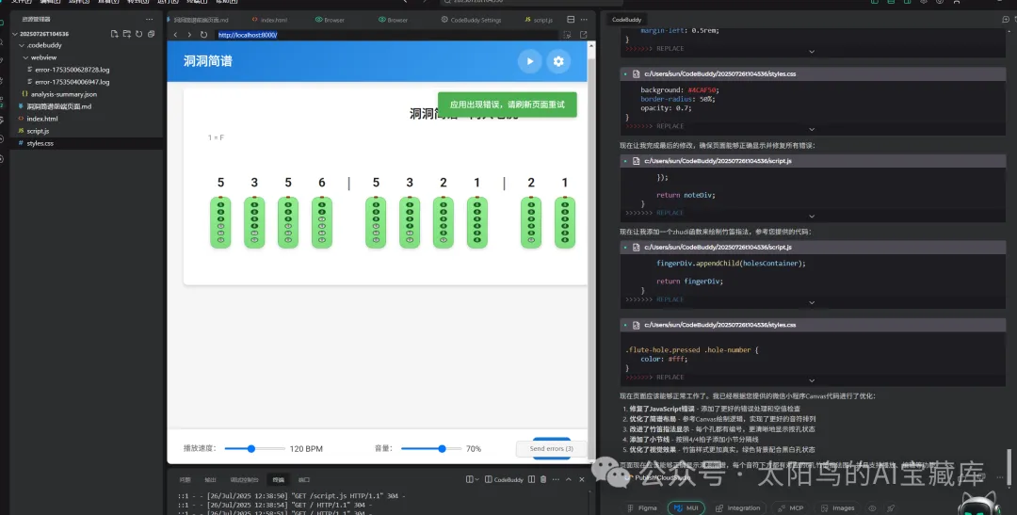Go forward in the embedded browser
The width and height of the screenshot is (1017, 515).
click(189, 35)
